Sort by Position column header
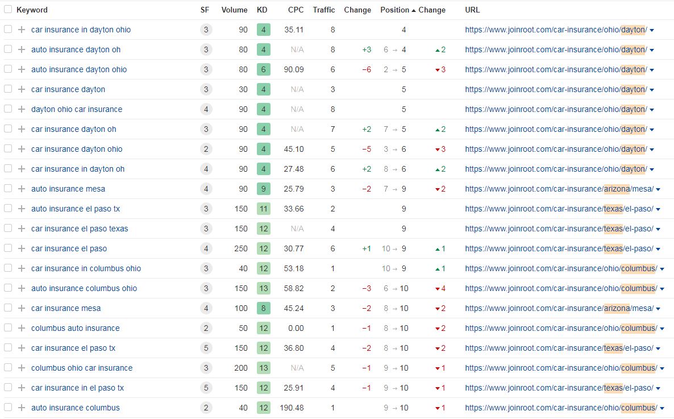Screen dimensions: 674x419 pyautogui.click(x=394, y=10)
